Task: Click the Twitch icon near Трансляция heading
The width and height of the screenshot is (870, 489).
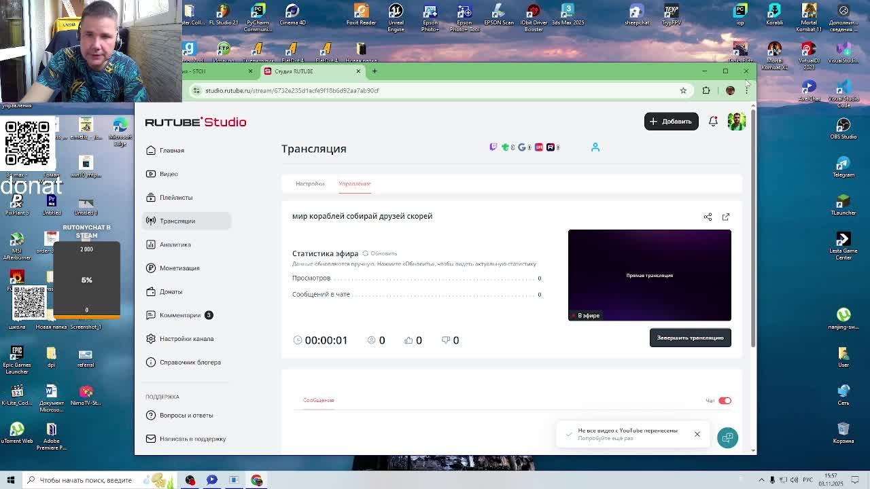Action: 493,147
